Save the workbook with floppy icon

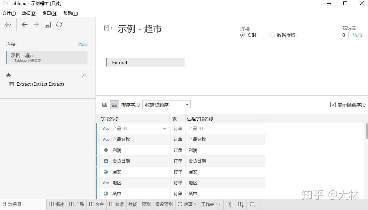click(x=48, y=25)
